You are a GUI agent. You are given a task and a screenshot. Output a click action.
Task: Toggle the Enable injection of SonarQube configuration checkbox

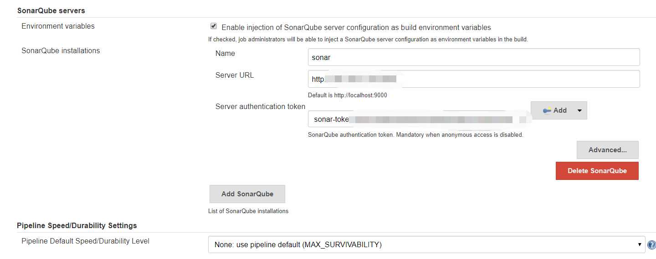click(x=214, y=26)
